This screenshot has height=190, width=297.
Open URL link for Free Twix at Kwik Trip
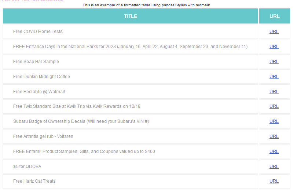click(x=274, y=106)
